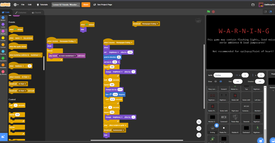275x143 pixels.
Task: Select Events block category
Action: coord(3,39)
